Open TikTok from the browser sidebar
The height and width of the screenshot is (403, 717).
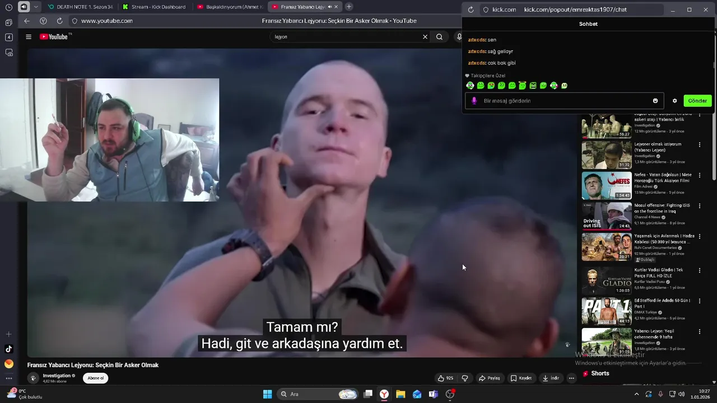pyautogui.click(x=9, y=349)
